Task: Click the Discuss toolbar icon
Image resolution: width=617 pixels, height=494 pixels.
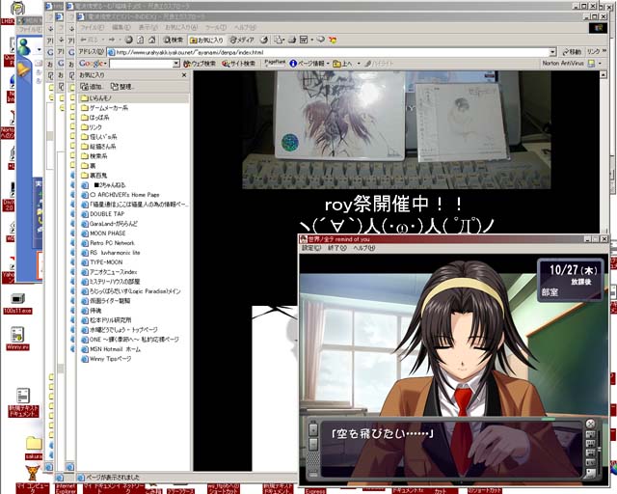Action: click(321, 40)
